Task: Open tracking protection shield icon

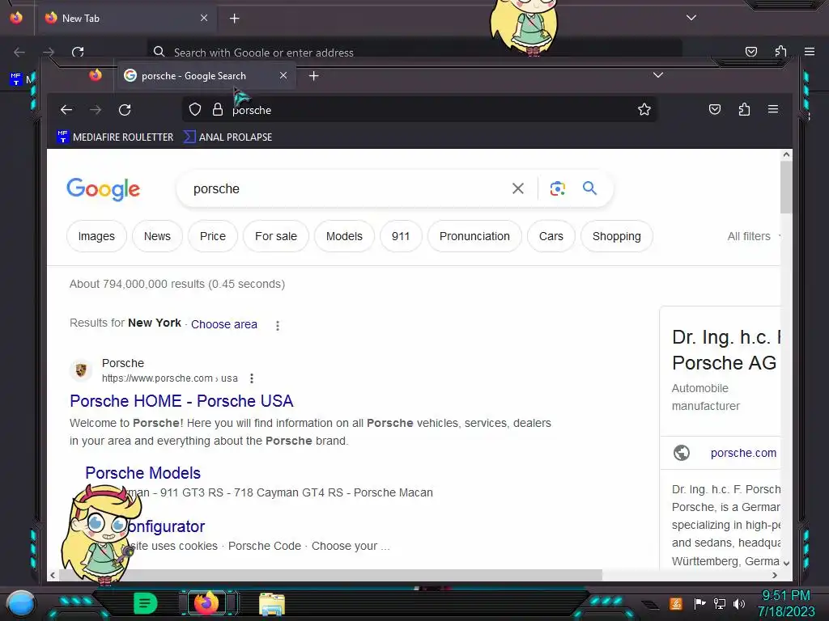Action: [195, 110]
